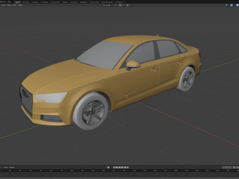Select the front grille with Audi logo

pos(26,100)
